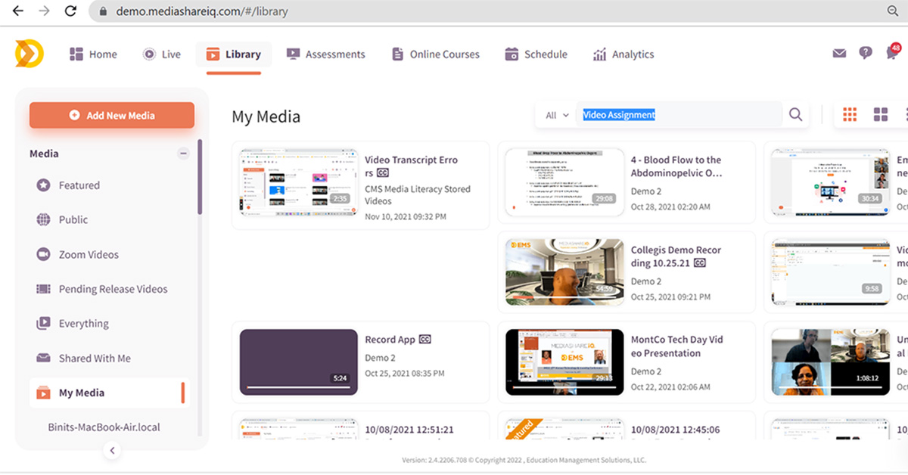
Task: Open the All search filter dropdown
Action: click(556, 115)
